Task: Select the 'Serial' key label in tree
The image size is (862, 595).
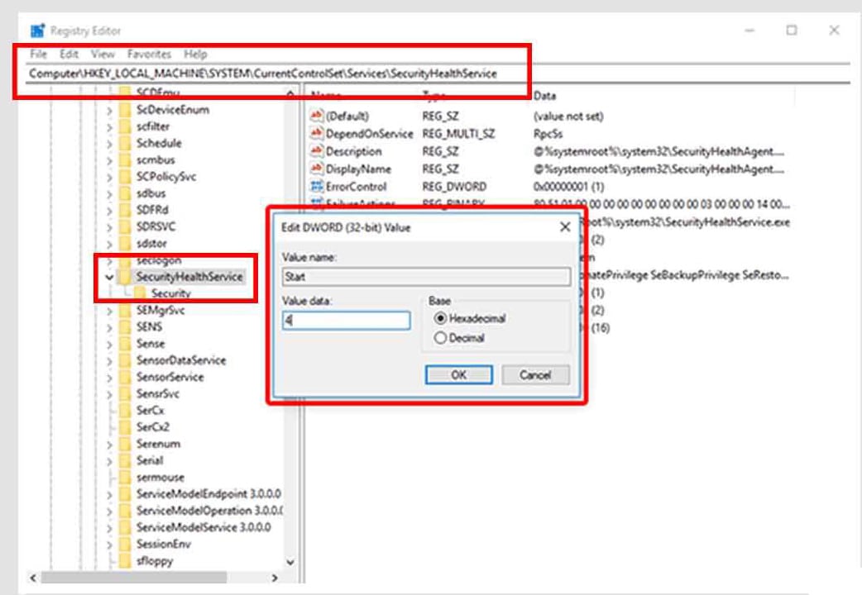Action: tap(150, 460)
